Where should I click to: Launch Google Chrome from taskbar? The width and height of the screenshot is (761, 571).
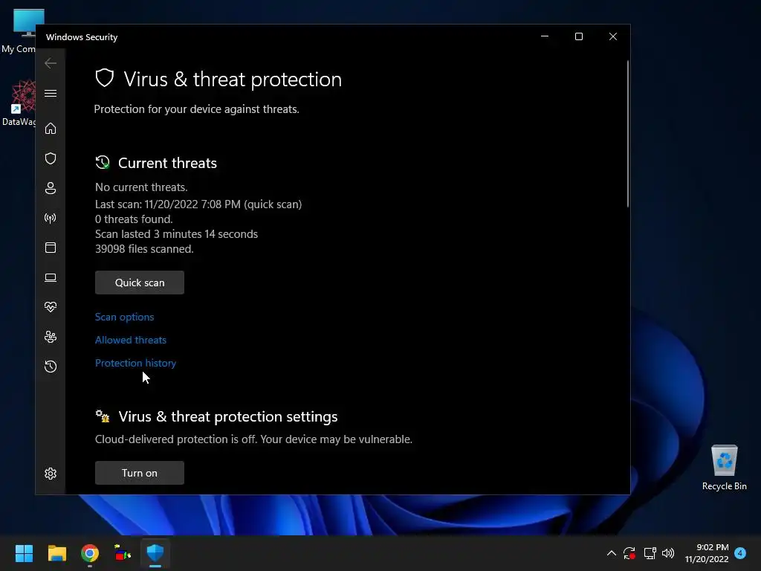tap(90, 553)
